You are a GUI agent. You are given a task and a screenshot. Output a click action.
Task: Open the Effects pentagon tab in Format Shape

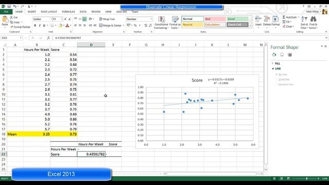pyautogui.click(x=282, y=55)
